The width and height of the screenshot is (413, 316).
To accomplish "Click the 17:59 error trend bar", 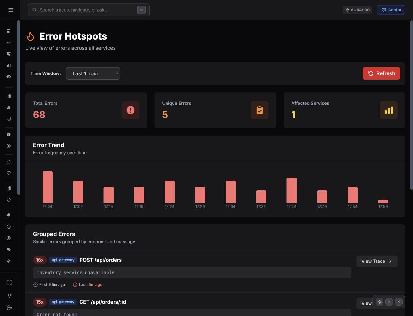I will [x=383, y=201].
